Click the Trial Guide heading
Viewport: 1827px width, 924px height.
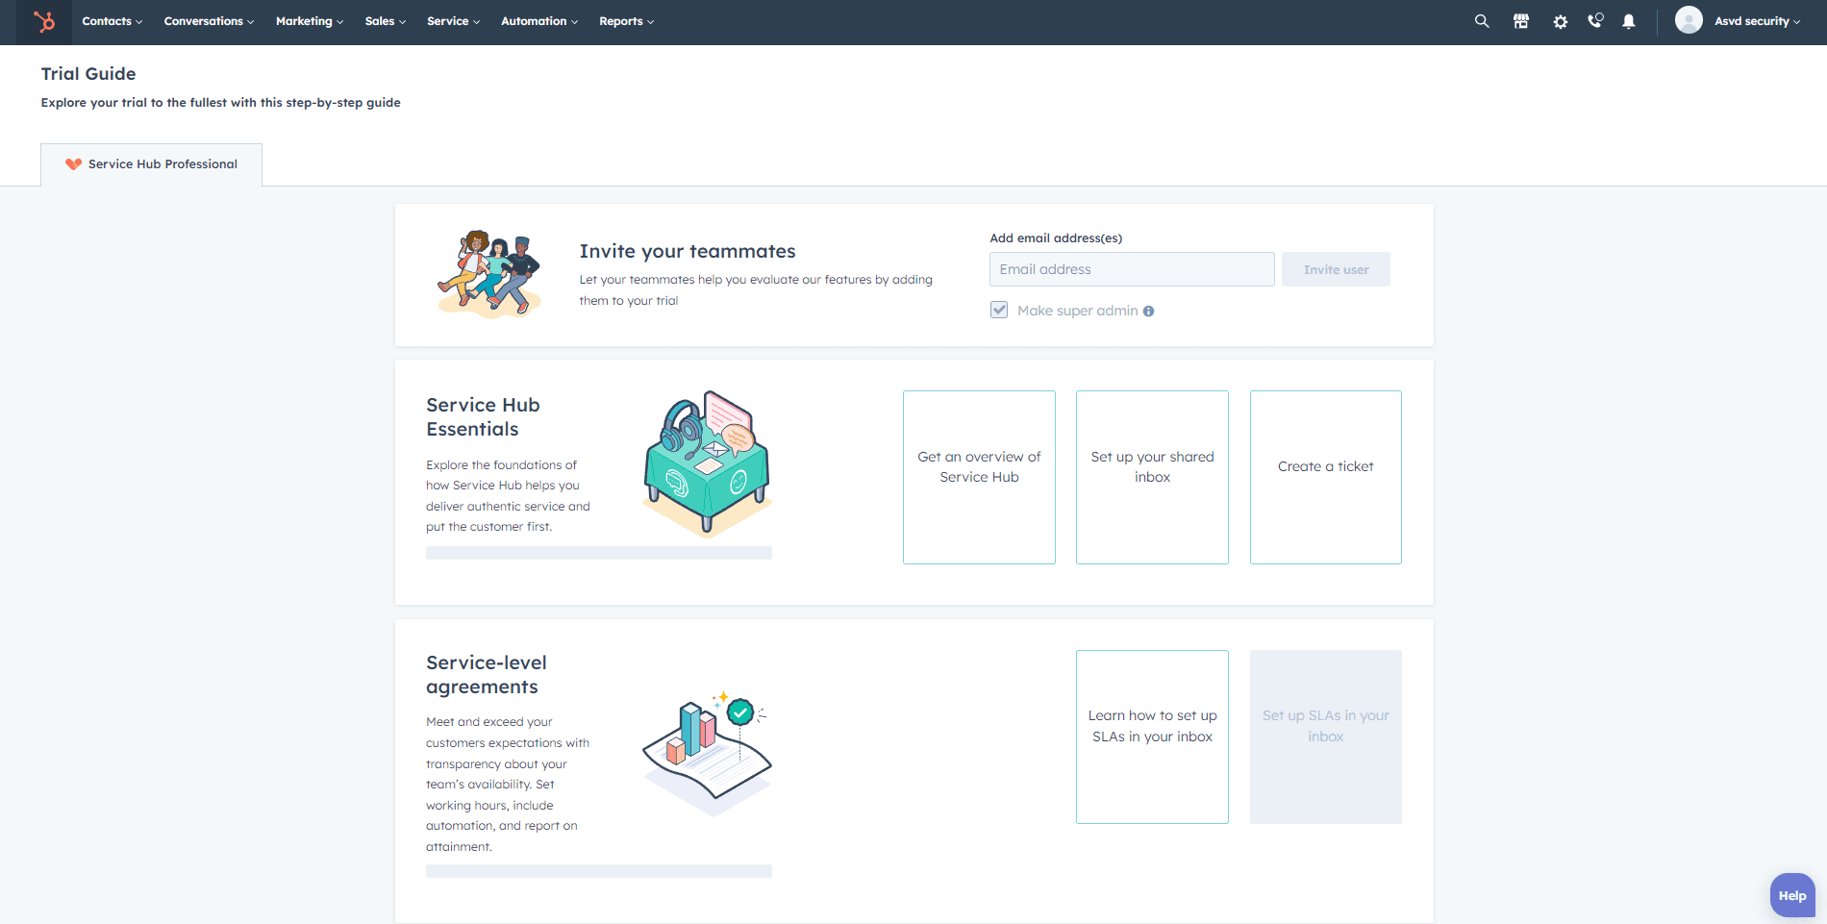[x=88, y=74]
